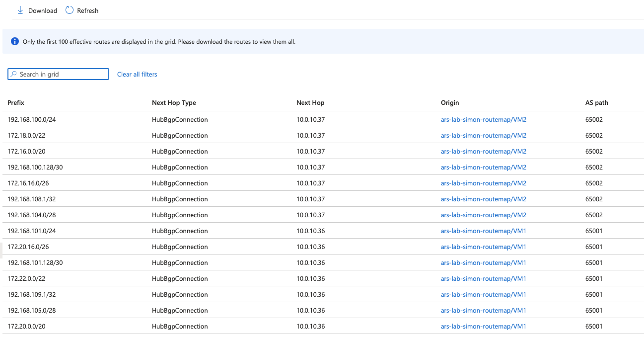644x339 pixels.
Task: Click the search magnifier icon in grid search
Action: tap(14, 74)
